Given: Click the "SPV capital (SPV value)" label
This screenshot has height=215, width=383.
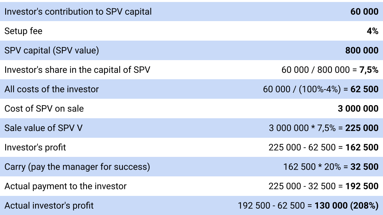Looking at the screenshot, I should (x=51, y=51).
